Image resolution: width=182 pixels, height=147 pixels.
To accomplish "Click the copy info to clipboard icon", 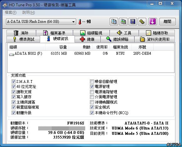I will pos(114,22).
